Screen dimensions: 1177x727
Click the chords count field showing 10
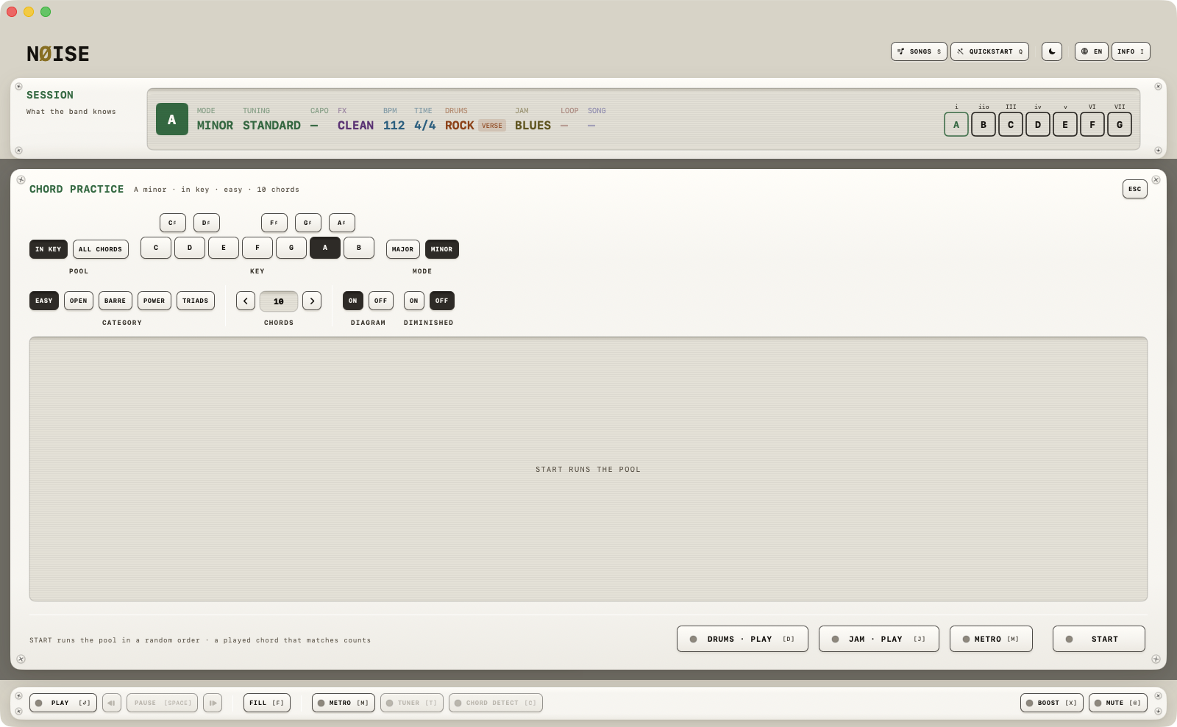[279, 301]
